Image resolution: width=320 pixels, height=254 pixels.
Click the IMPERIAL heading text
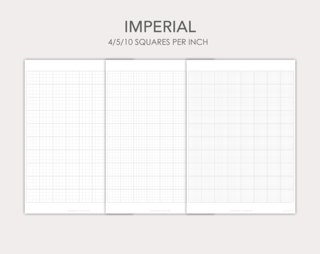pyautogui.click(x=160, y=27)
